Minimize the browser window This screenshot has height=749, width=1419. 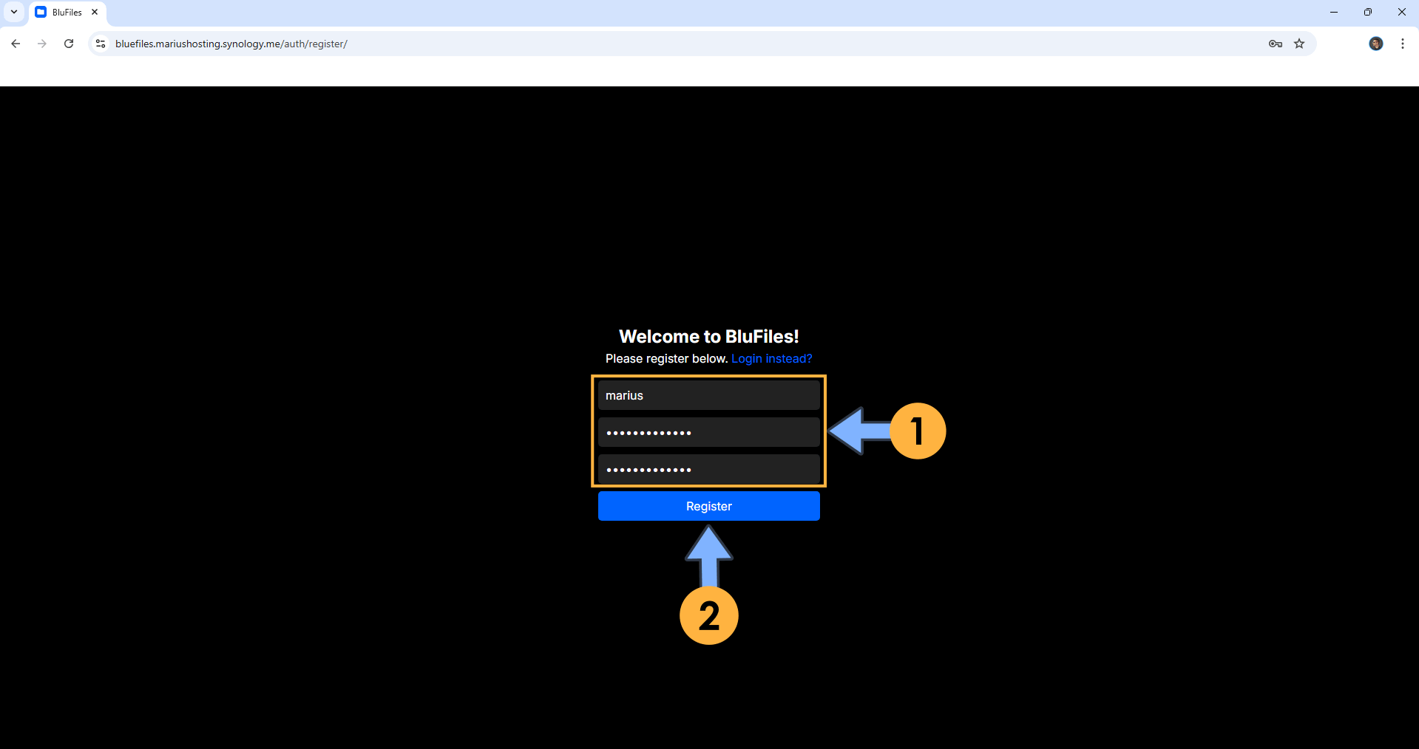coord(1334,12)
